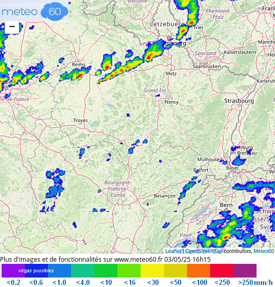This screenshot has width=275, height=287.
Task: Click the Bourgogne-Franche-Comté region label
Action: click(x=117, y=189)
